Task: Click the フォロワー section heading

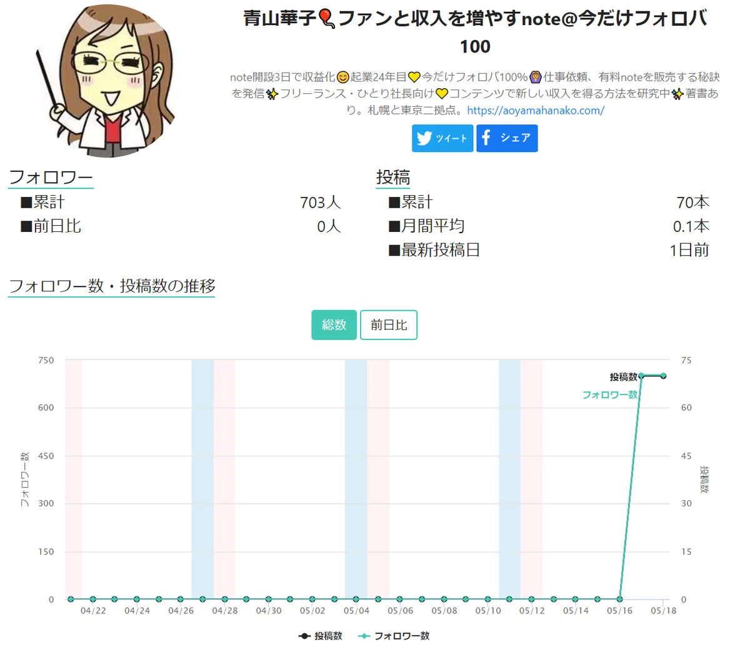Action: point(51,177)
